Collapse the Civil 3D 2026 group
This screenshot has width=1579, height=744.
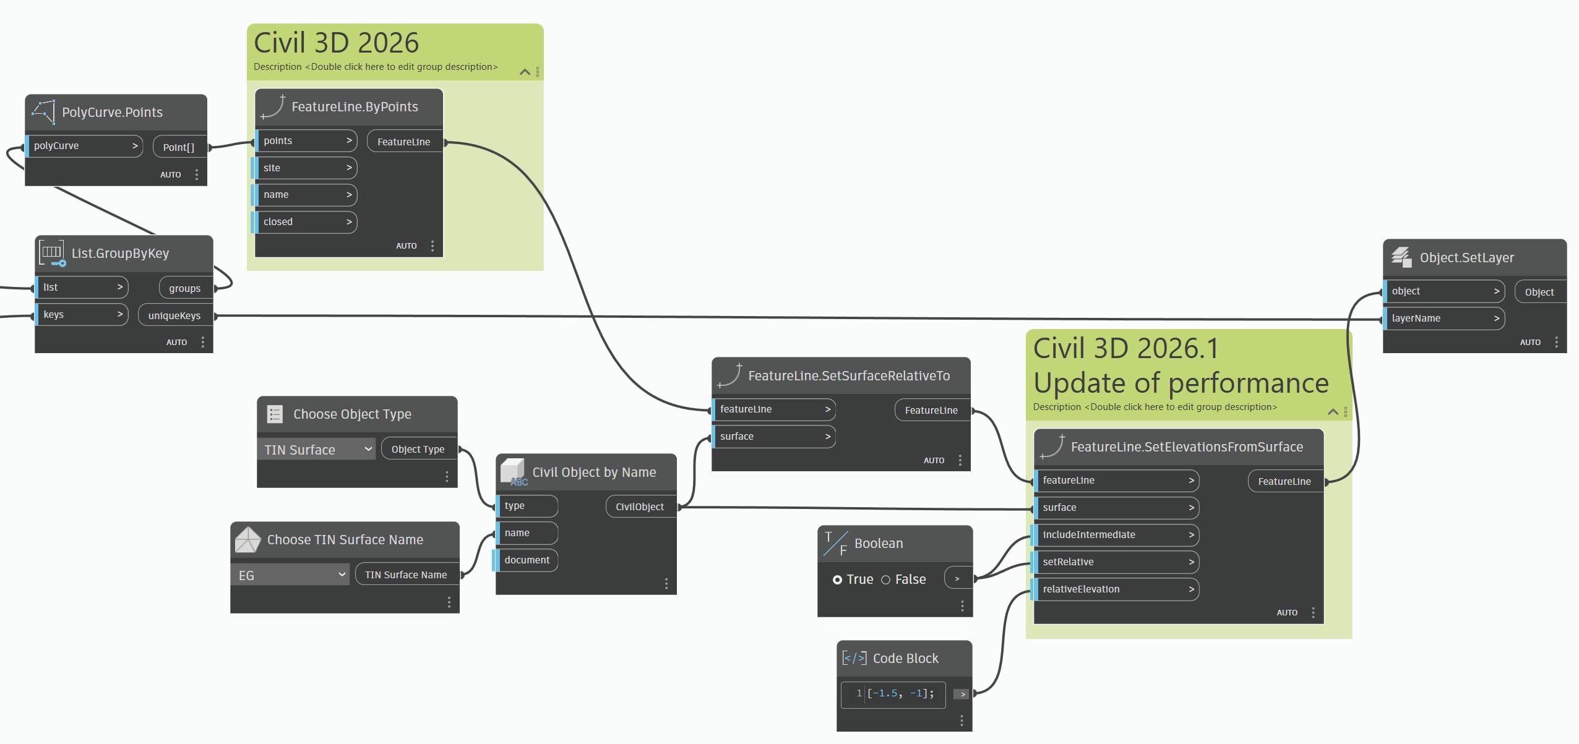pyautogui.click(x=525, y=72)
